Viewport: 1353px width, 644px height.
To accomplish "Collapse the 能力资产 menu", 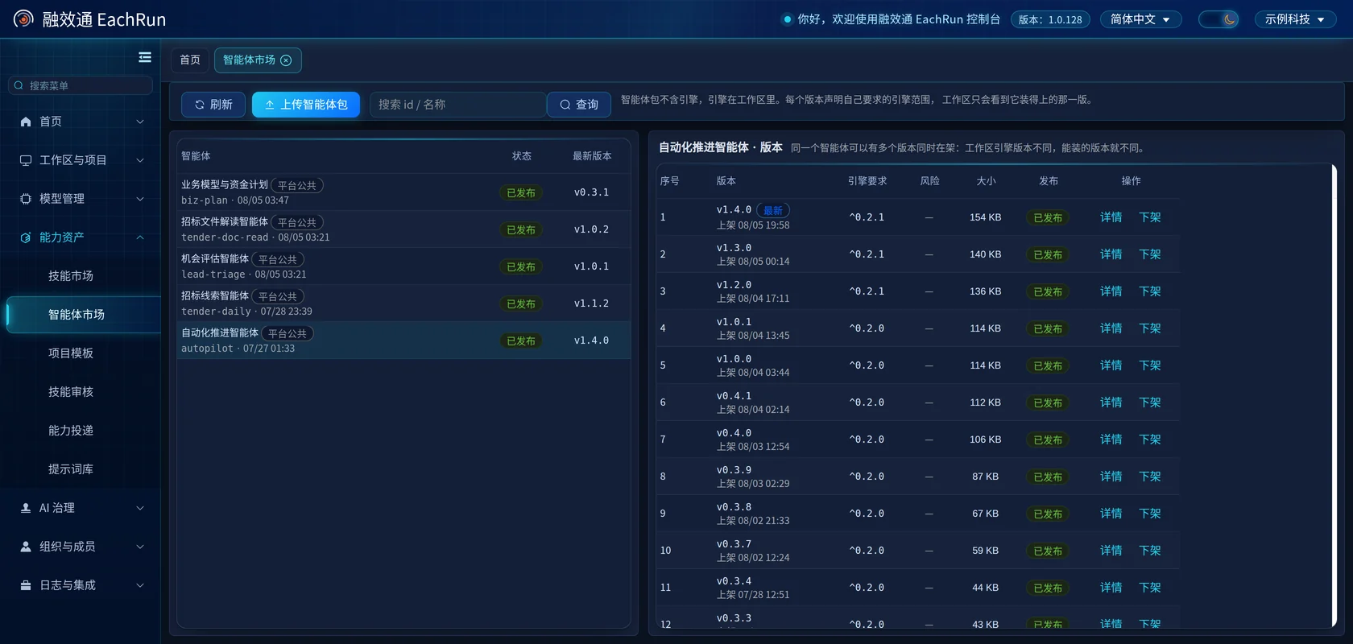I will coord(140,237).
